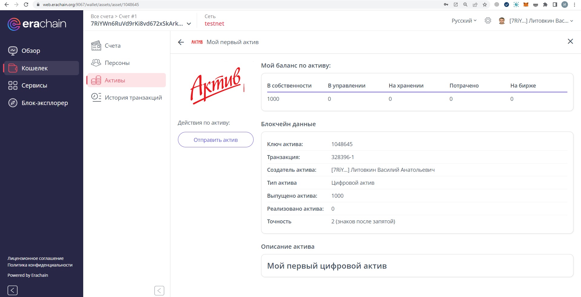Viewport: 581px width, 297px height.
Task: Reload the browser page
Action: 26,5
